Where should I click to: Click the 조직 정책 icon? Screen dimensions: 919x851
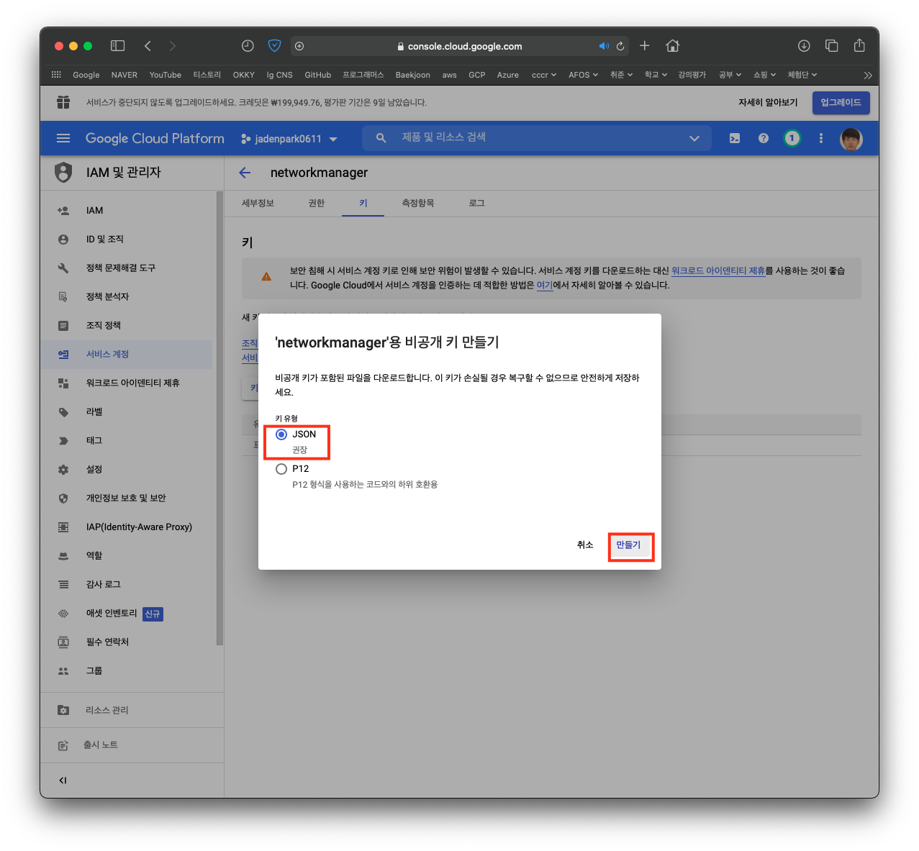[63, 326]
